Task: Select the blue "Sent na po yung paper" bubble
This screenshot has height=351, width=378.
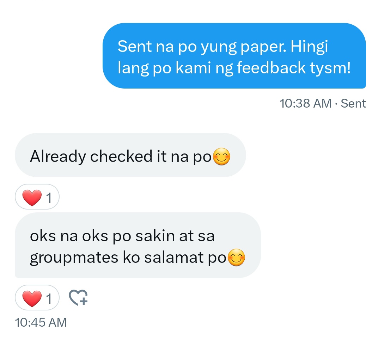Action: pyautogui.click(x=234, y=56)
